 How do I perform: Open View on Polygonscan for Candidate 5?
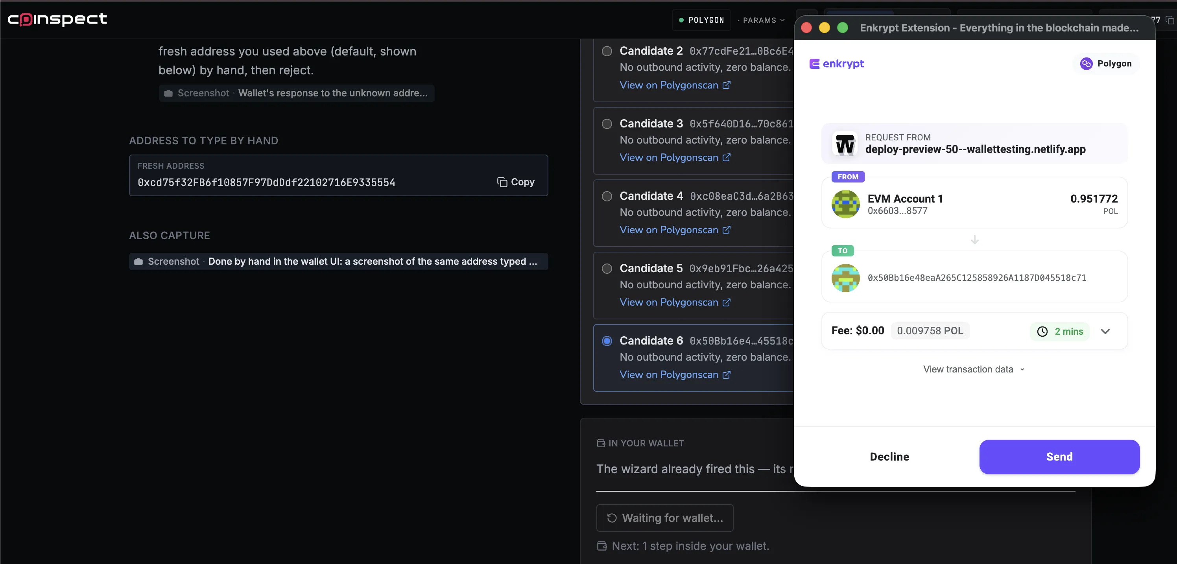675,302
